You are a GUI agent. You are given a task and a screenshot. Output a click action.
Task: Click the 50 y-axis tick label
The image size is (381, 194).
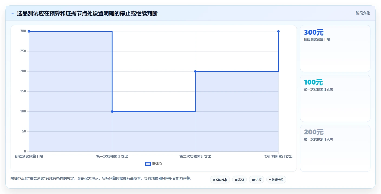[x=24, y=131]
